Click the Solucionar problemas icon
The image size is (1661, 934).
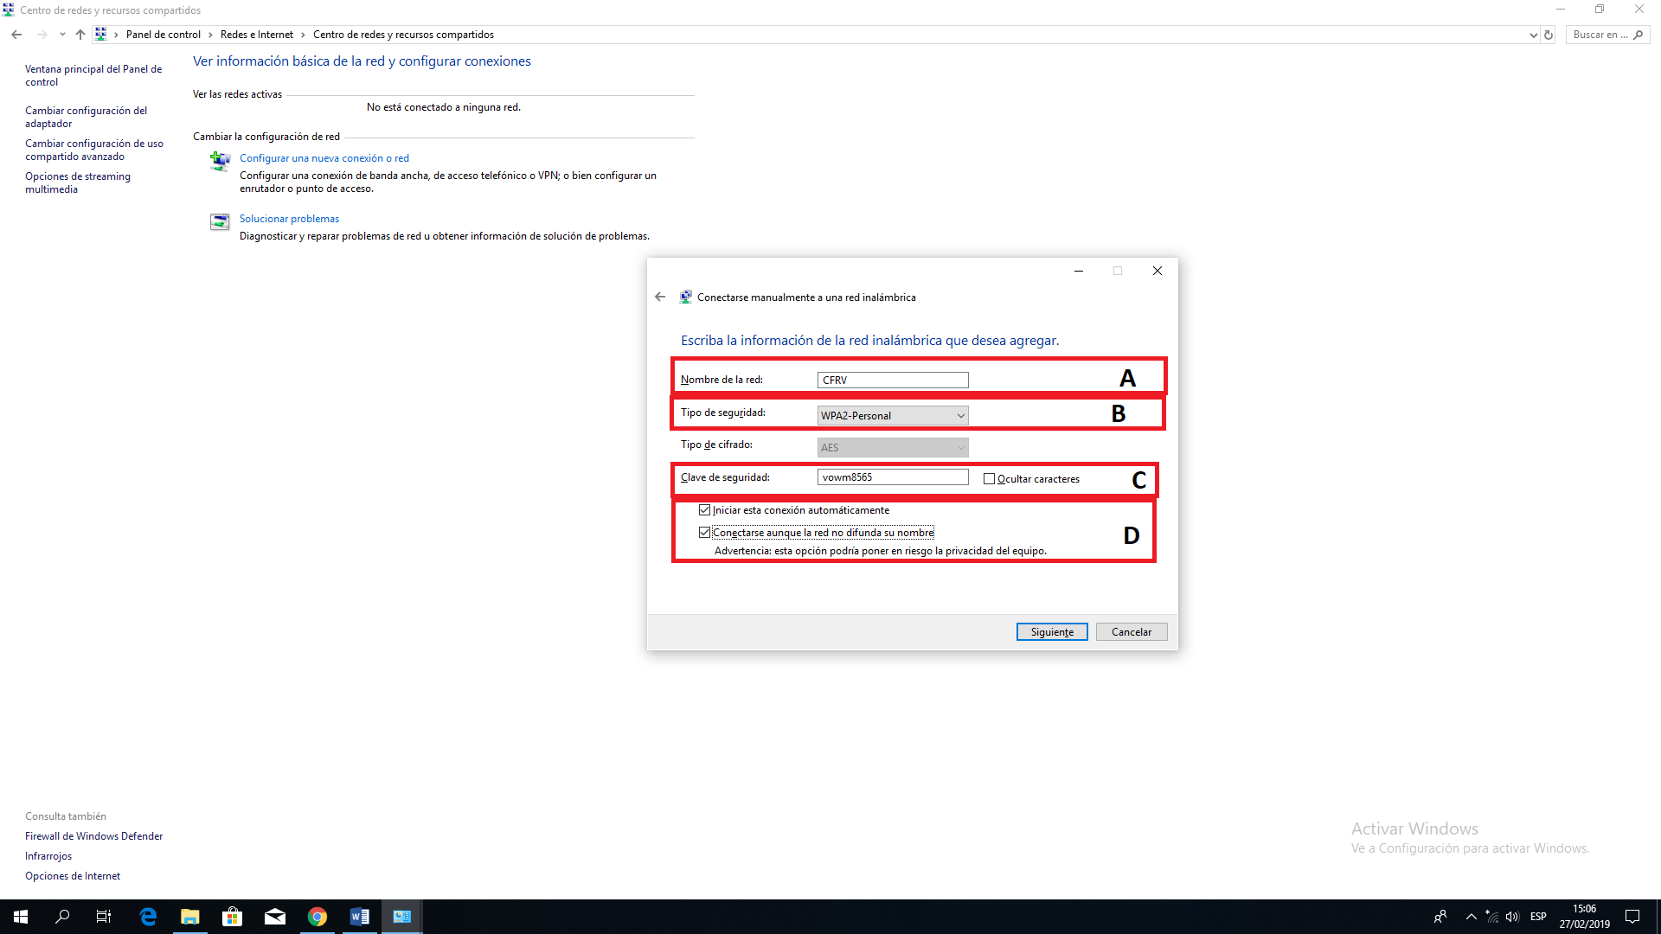220,222
